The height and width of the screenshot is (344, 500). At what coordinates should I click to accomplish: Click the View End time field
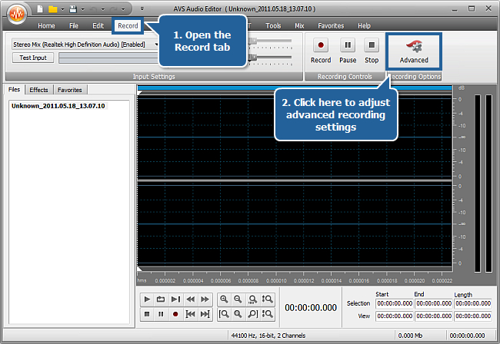(434, 316)
